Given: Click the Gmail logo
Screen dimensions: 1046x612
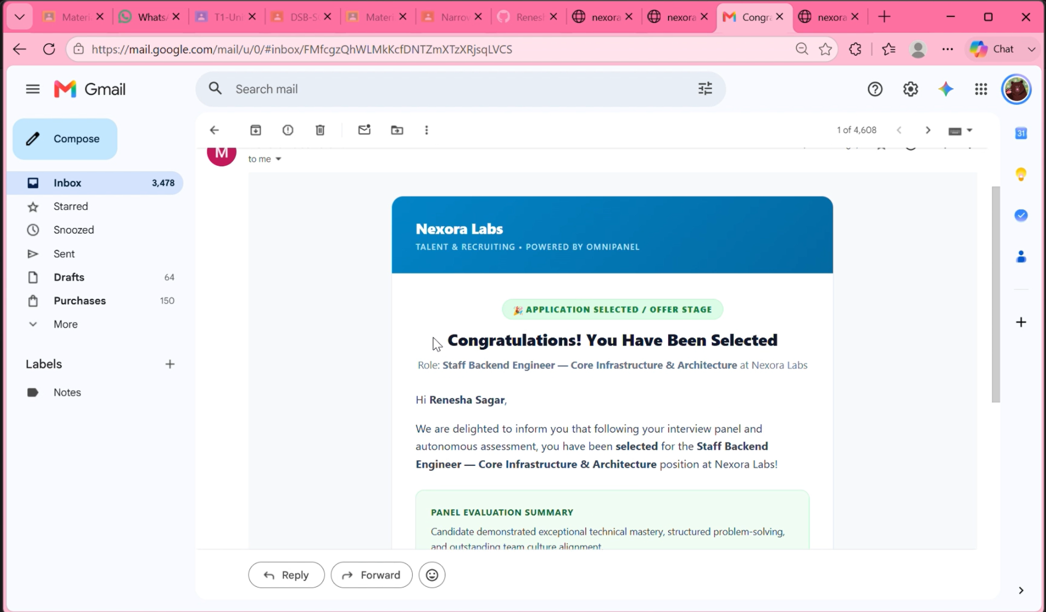Looking at the screenshot, I should 90,89.
